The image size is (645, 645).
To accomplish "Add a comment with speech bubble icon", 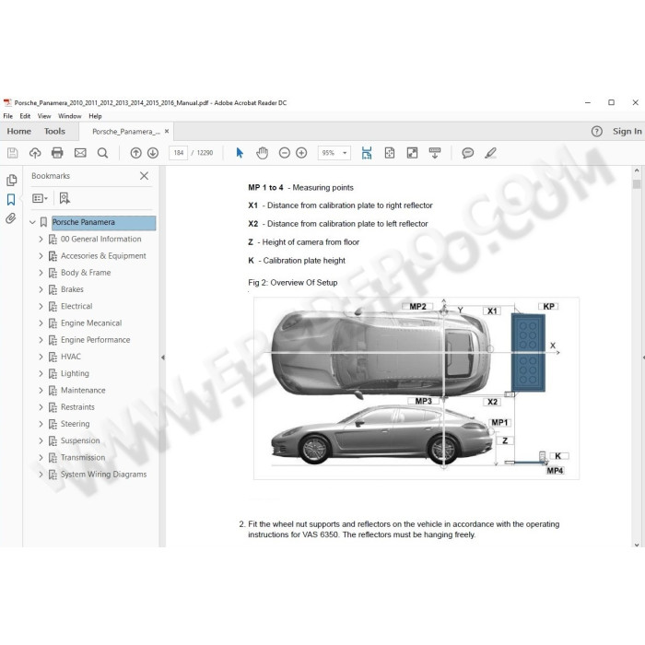I will [x=468, y=153].
